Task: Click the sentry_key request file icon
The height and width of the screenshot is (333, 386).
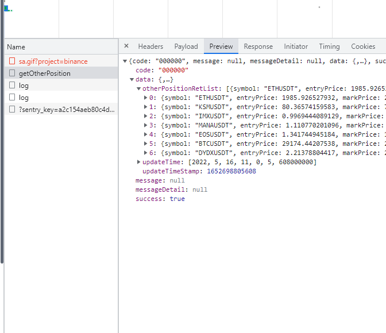Action: click(12, 109)
